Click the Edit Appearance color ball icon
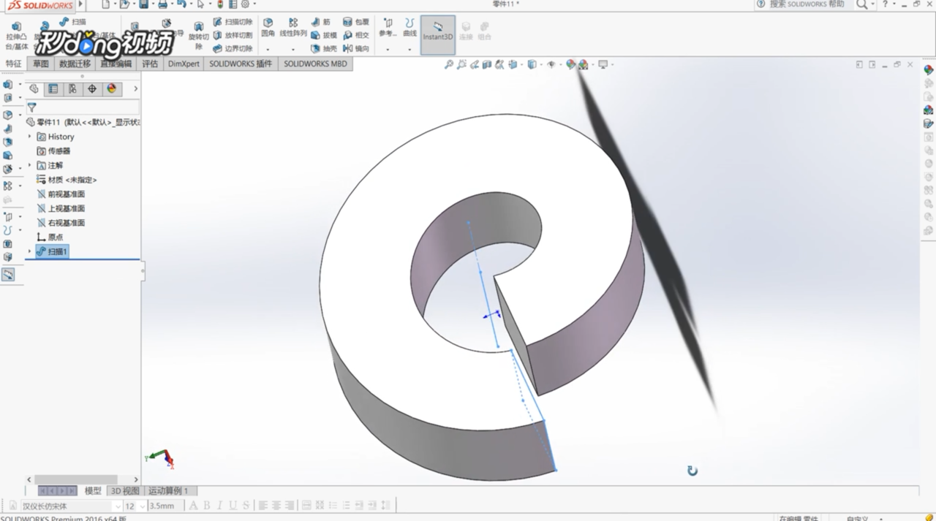The height and width of the screenshot is (521, 936). 570,64
